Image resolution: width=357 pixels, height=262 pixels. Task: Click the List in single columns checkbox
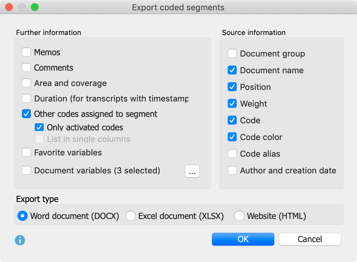pos(39,139)
